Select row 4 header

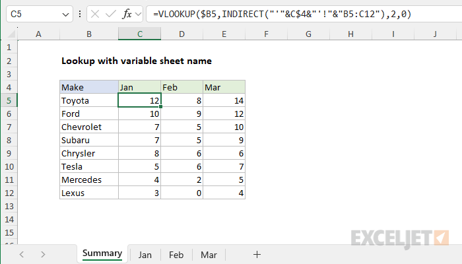[x=9, y=87]
